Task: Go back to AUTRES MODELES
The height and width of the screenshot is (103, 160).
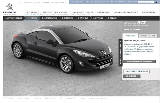Action: (x=13, y=18)
